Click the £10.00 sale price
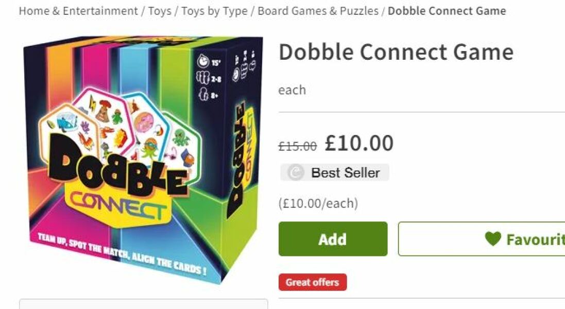565x309 pixels. (x=359, y=143)
